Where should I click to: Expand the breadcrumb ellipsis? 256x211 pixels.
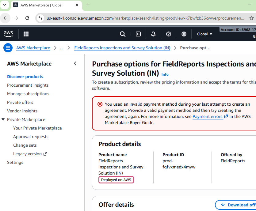(62, 48)
